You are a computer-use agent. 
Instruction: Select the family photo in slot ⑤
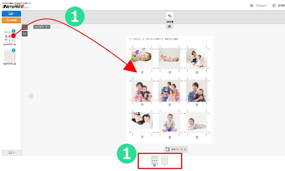tap(169, 91)
